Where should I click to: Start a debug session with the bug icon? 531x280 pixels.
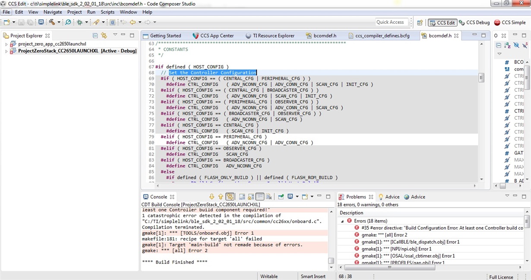coord(79,21)
